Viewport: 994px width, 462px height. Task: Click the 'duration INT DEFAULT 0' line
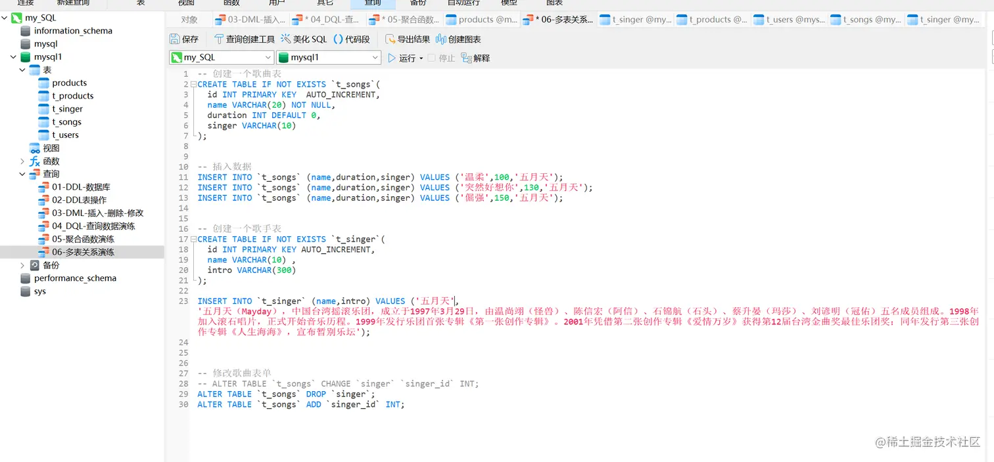[264, 115]
